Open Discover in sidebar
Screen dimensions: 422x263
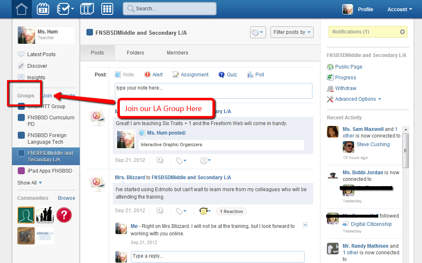[x=32, y=66]
